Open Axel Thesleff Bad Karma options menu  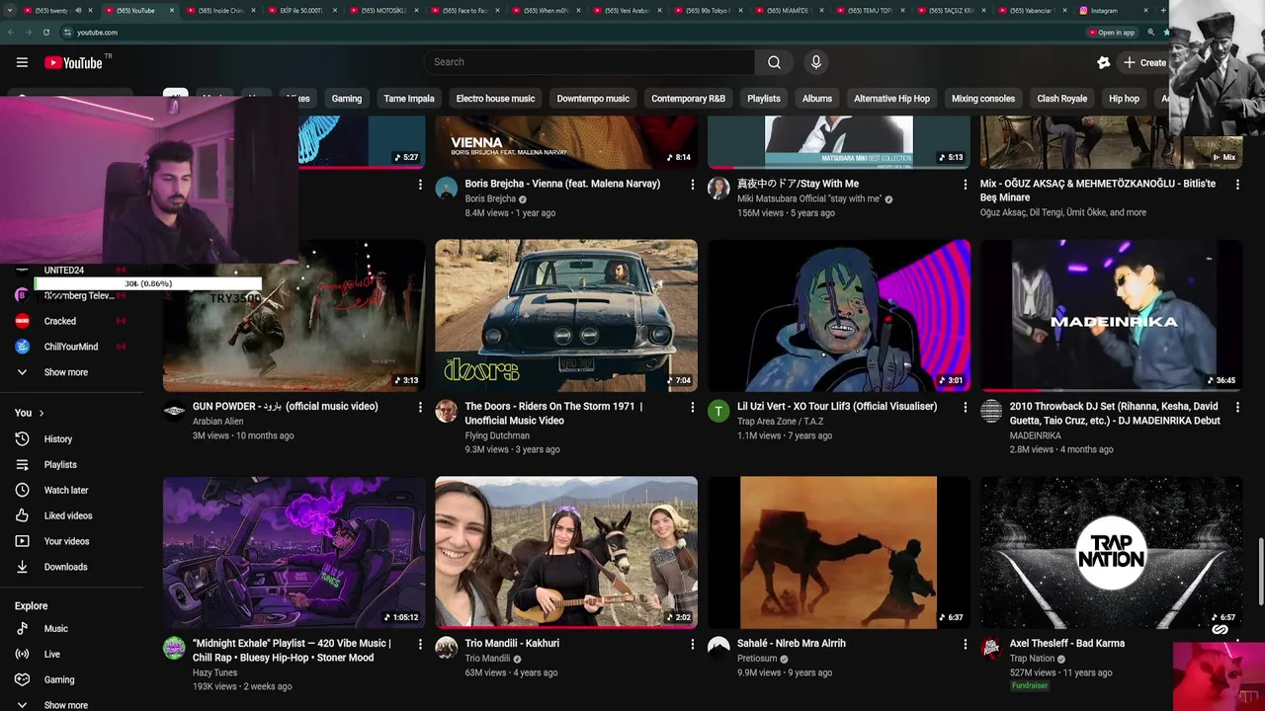(1236, 644)
